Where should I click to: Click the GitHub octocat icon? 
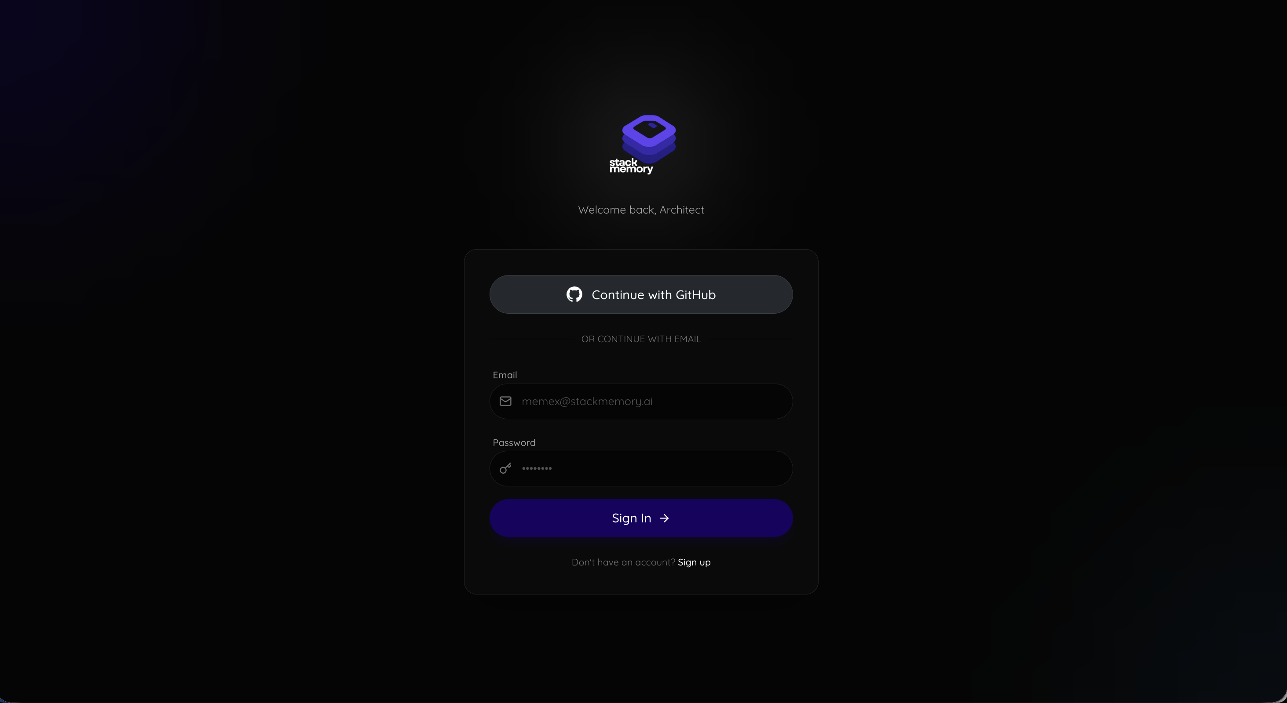pyautogui.click(x=574, y=294)
